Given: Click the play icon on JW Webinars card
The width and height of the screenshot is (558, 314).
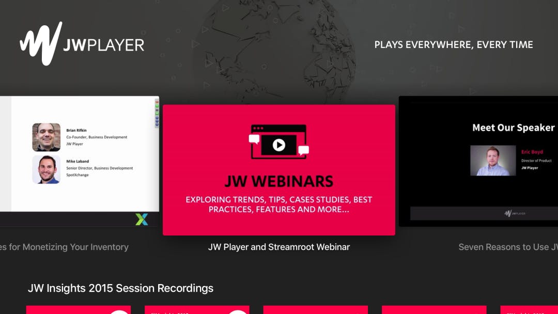Looking at the screenshot, I should pyautogui.click(x=278, y=145).
